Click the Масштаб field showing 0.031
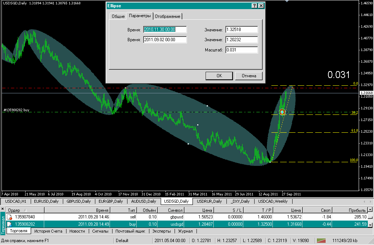The image size is (374, 245). click(241, 50)
